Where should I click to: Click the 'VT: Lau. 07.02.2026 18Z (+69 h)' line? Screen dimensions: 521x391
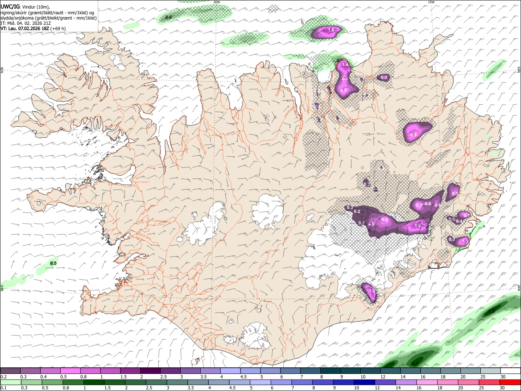33,29
